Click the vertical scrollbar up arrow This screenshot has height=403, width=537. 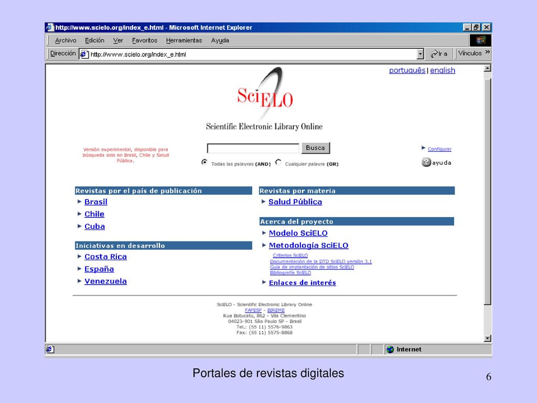point(488,68)
